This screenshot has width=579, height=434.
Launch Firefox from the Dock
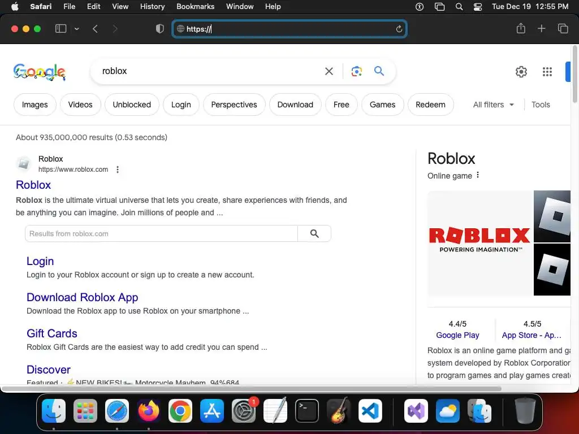pyautogui.click(x=149, y=410)
